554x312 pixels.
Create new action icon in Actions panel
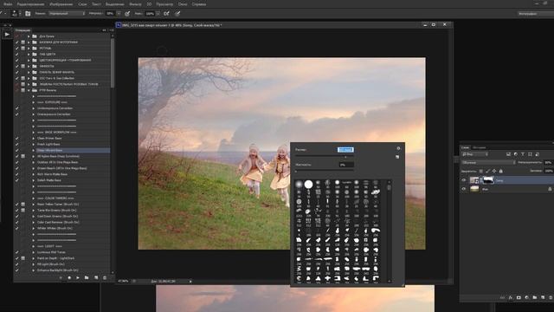96,277
